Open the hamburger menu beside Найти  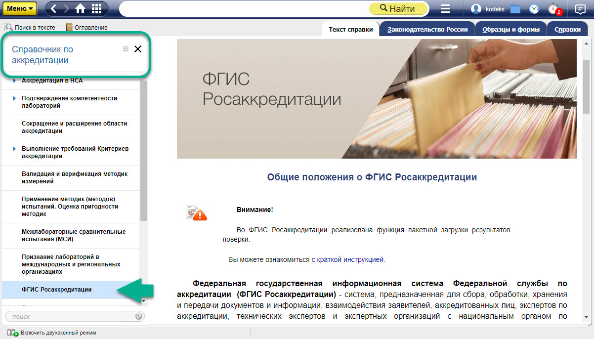pos(445,9)
